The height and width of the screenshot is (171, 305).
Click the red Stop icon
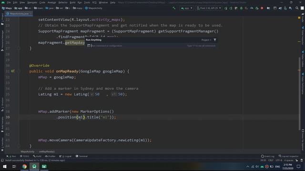click(x=262, y=8)
